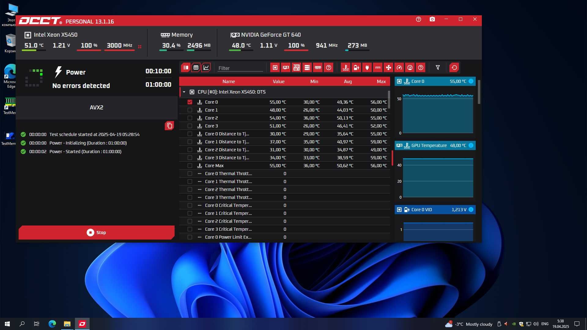Select the table view layout icon

[196, 68]
